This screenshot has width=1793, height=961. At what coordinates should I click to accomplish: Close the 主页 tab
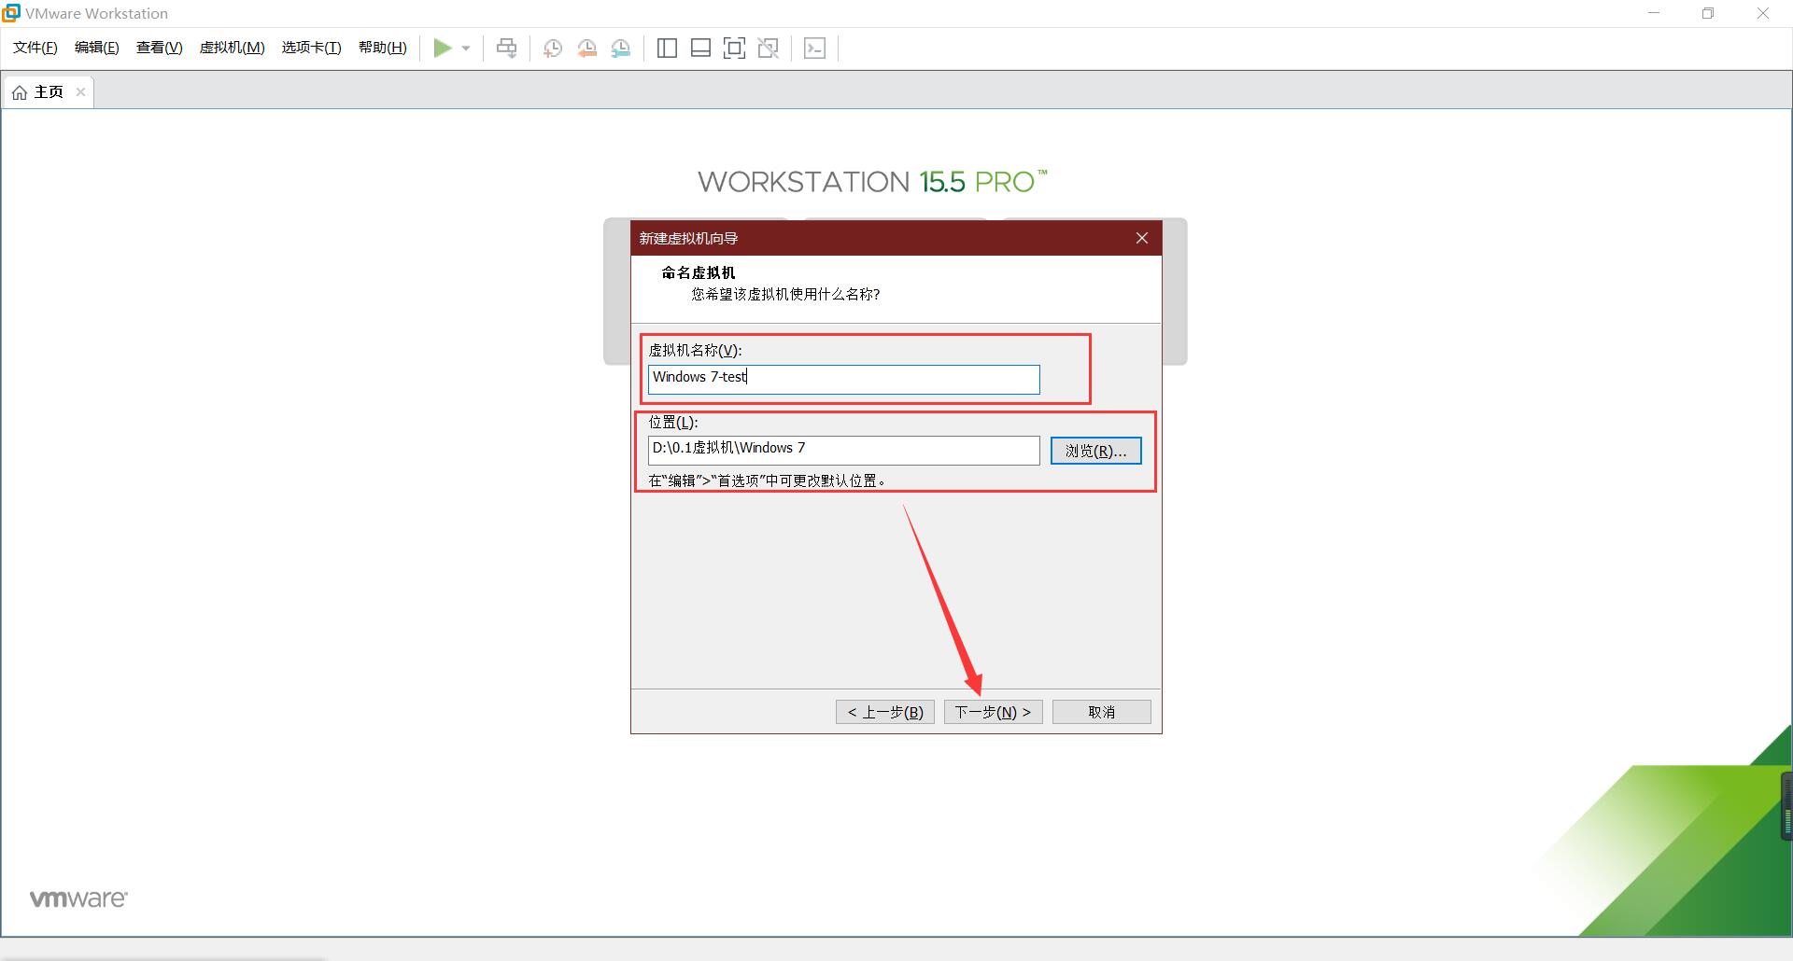(x=81, y=91)
